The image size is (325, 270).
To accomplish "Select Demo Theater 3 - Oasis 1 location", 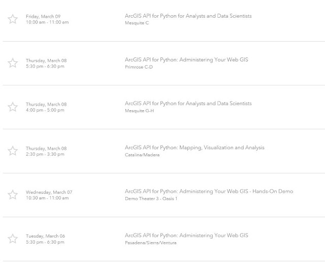I will coord(151,198).
